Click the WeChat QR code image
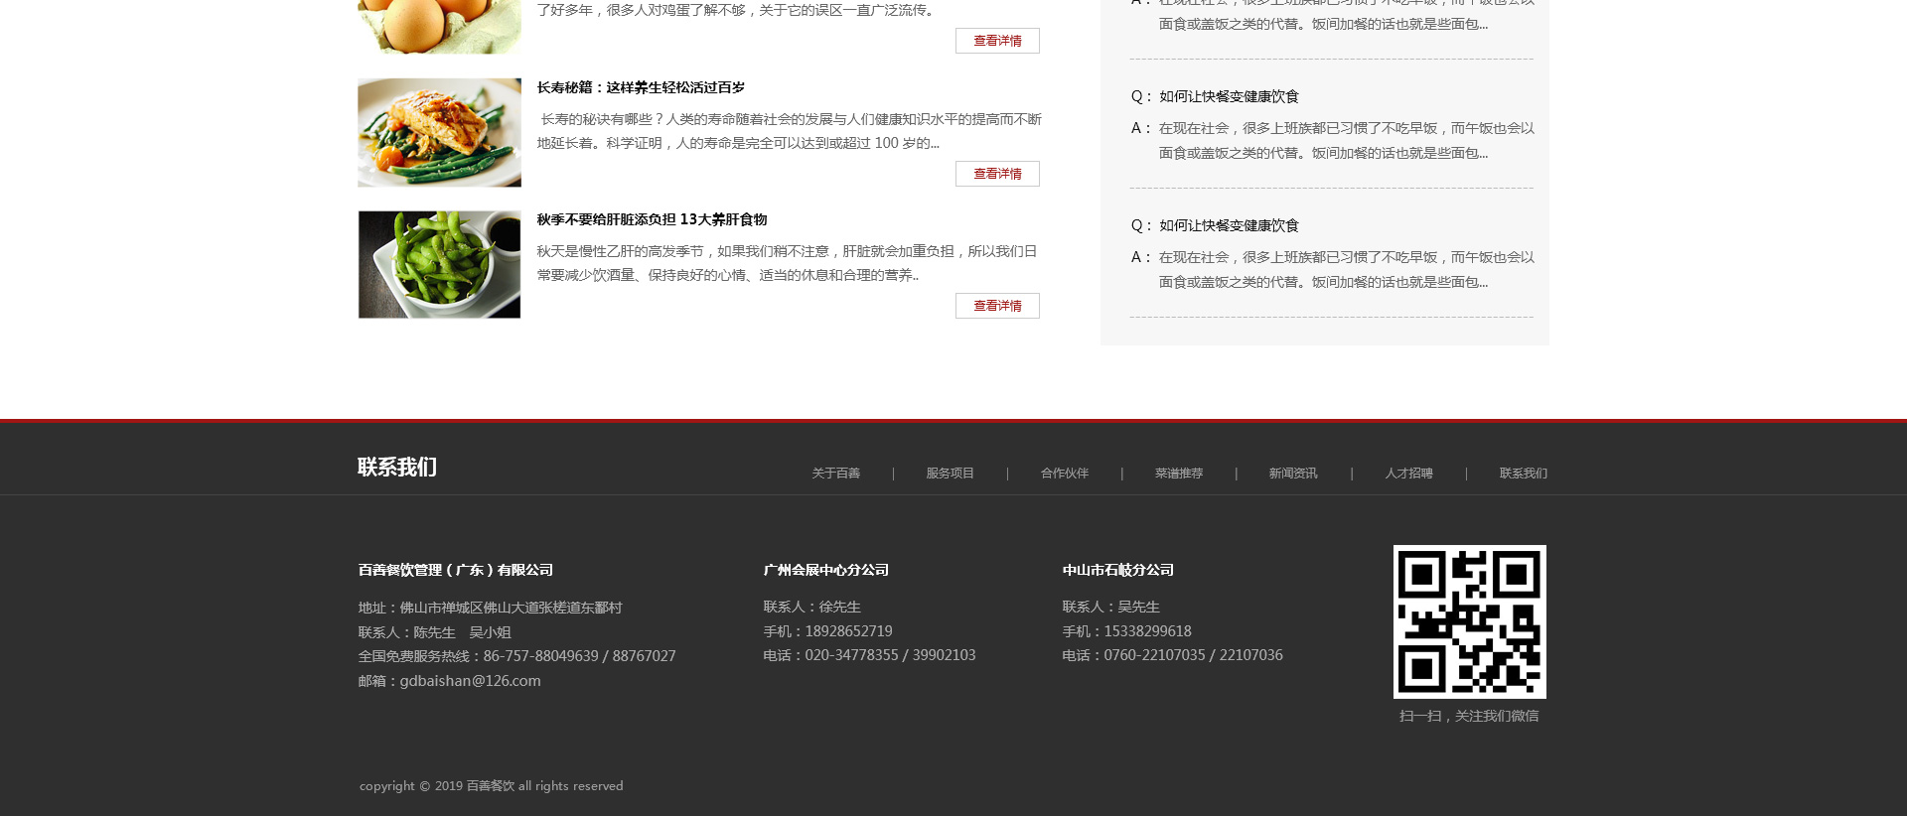 pos(1469,621)
